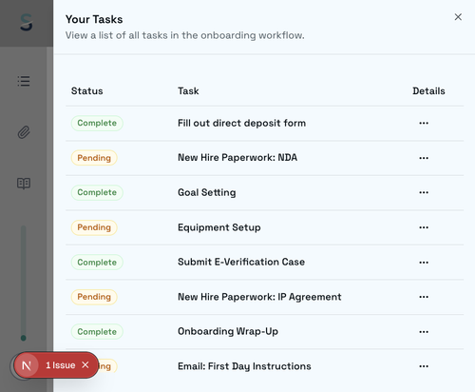Viewport: 475px width, 392px height.
Task: Open the task list icon in sidebar
Action: (24, 81)
